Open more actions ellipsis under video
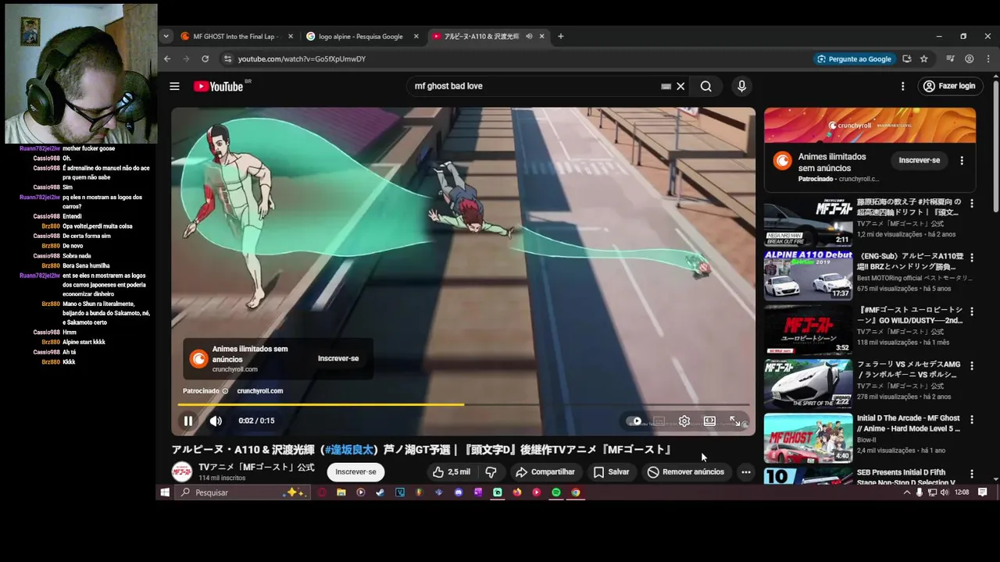1000x562 pixels. click(746, 471)
